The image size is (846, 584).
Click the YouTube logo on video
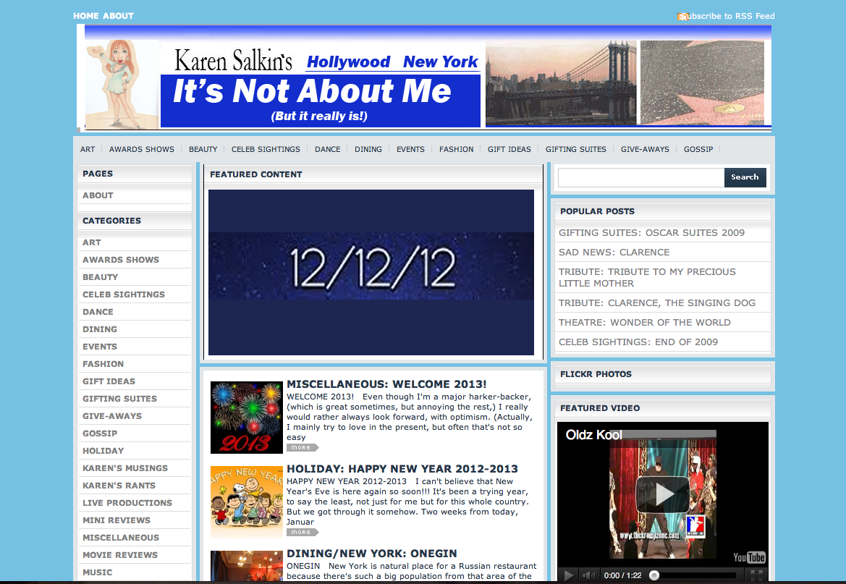pos(749,557)
